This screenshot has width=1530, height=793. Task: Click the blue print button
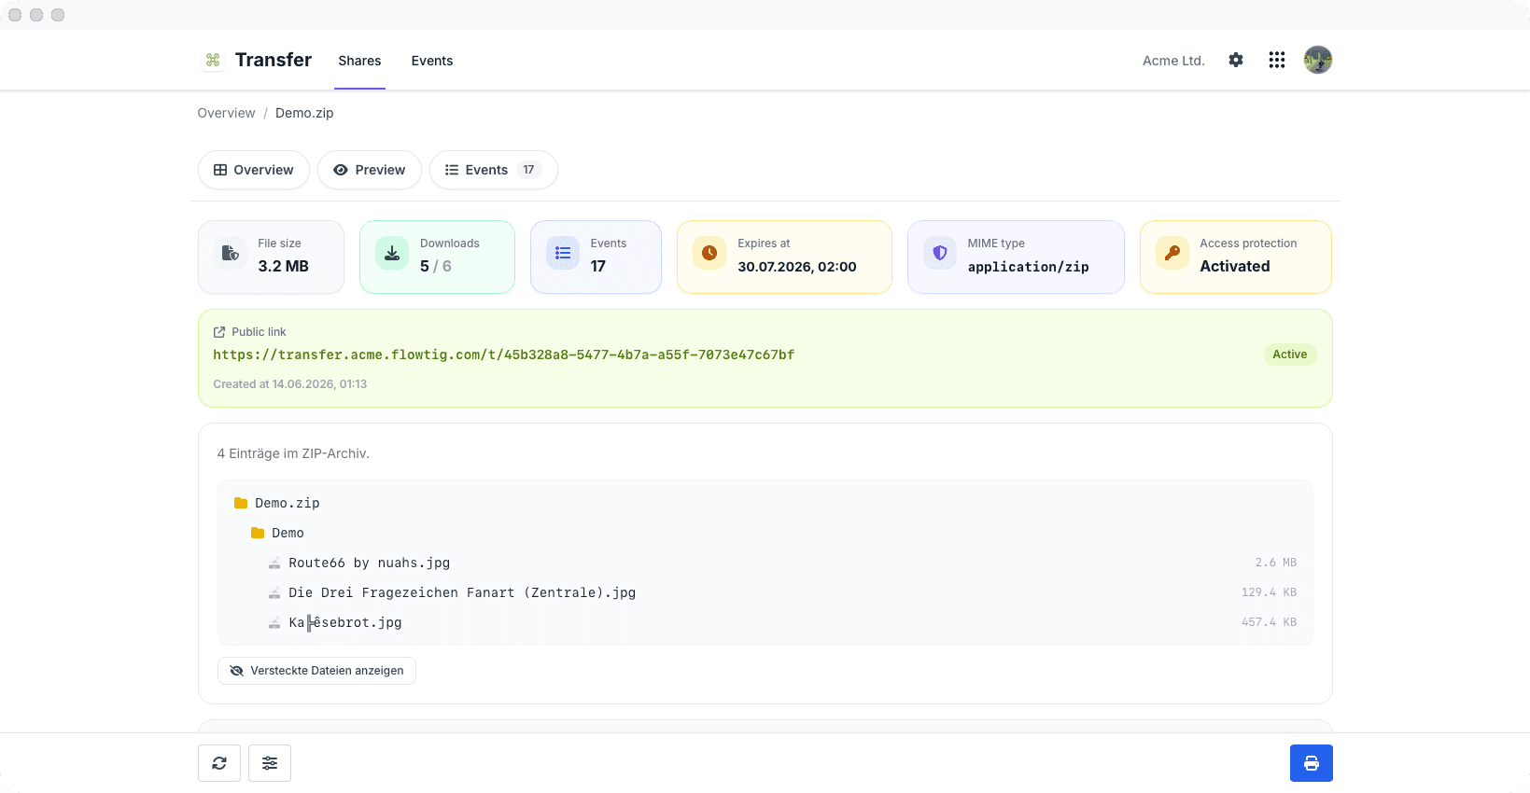click(1312, 763)
